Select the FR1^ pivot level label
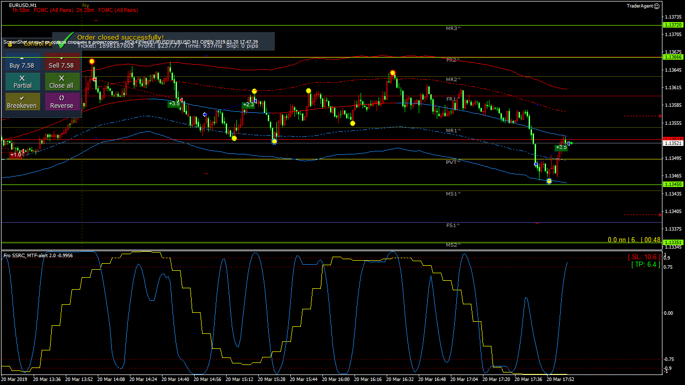This screenshot has height=385, width=685. tap(453, 99)
